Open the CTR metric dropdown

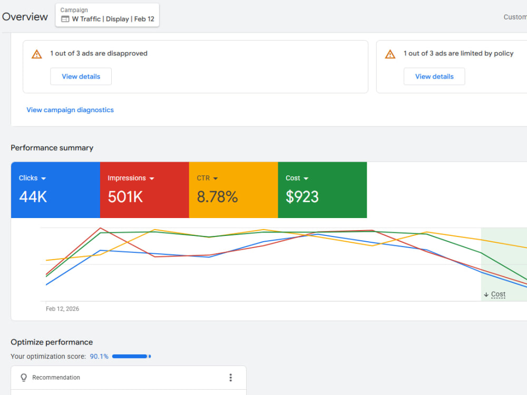click(207, 178)
